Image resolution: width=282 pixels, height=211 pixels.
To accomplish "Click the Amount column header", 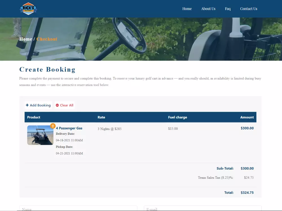I will pyautogui.click(x=247, y=117).
